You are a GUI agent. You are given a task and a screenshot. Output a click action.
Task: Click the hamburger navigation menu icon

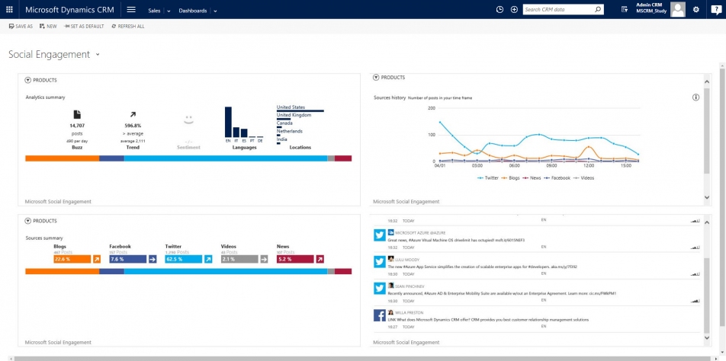131,10
